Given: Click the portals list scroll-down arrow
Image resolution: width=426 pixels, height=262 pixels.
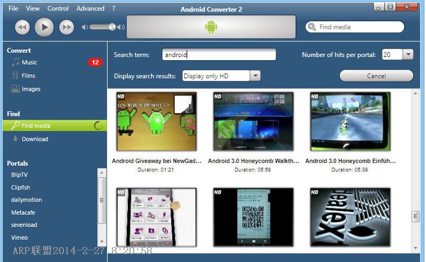Looking at the screenshot, I should point(102,241).
